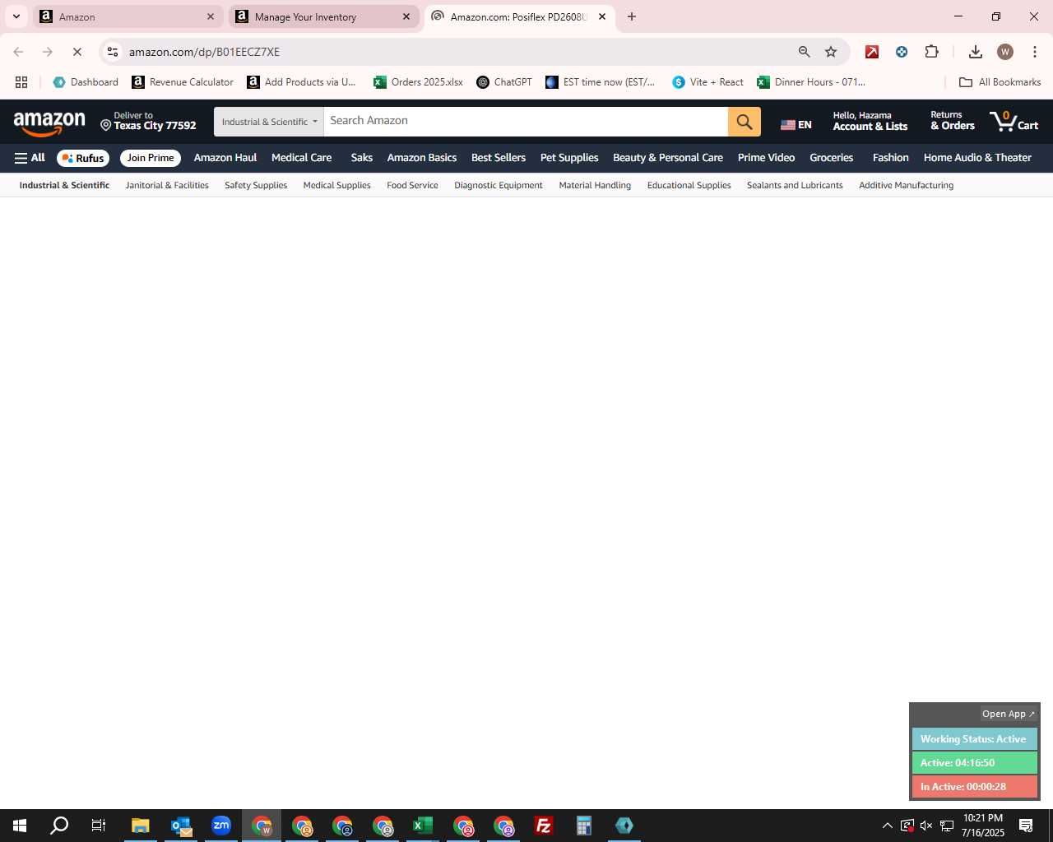1053x842 pixels.
Task: Stop page loading in browser toolbar
Action: pos(77,52)
